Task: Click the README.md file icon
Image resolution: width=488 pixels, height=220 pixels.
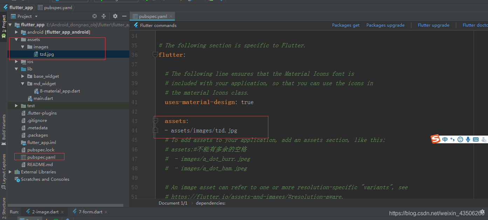Action: [x=23, y=165]
